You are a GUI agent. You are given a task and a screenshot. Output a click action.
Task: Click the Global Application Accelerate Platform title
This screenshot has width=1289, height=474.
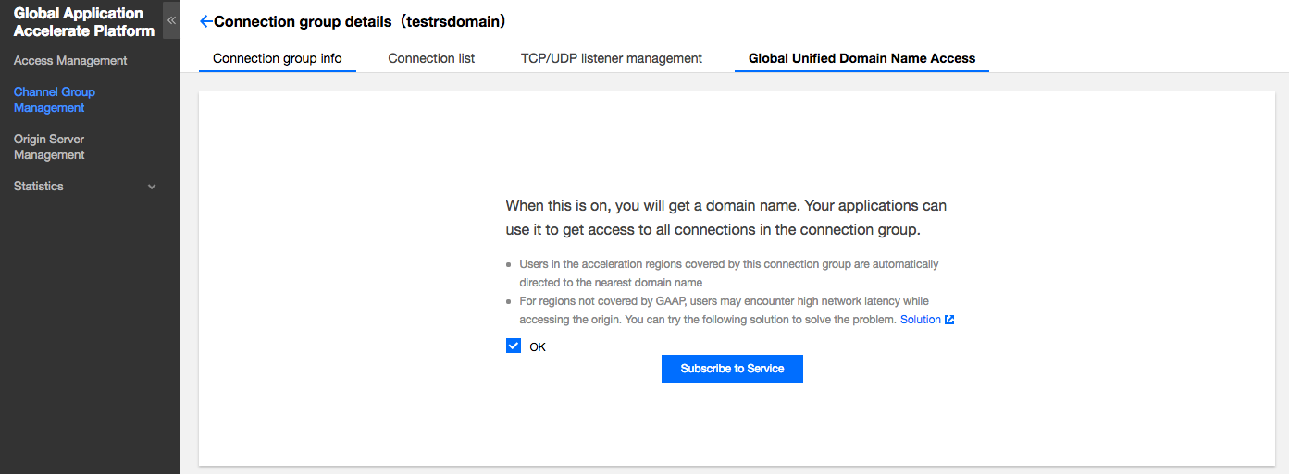tap(84, 22)
